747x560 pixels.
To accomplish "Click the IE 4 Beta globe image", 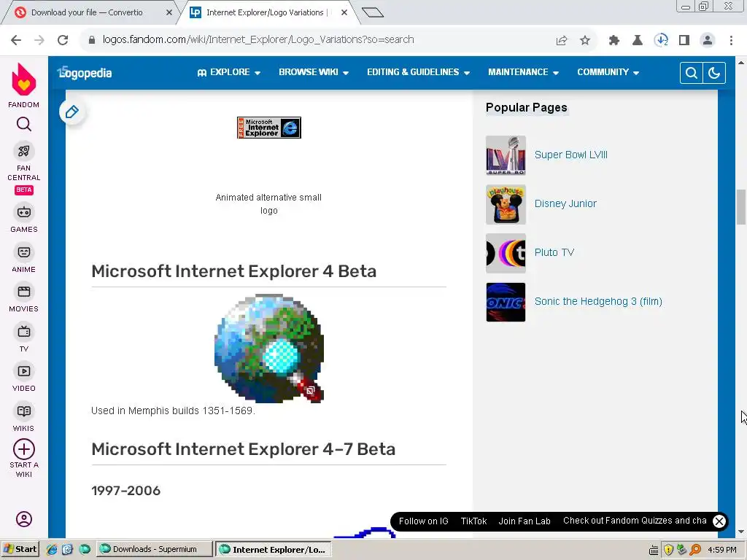I will point(269,349).
